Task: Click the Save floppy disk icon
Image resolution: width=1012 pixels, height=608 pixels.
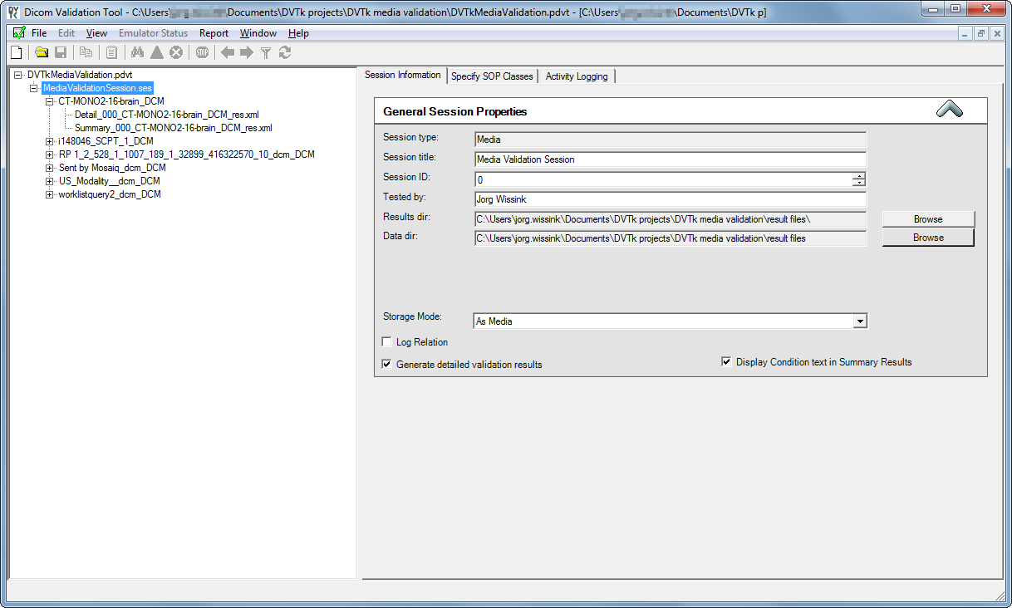Action: click(x=61, y=52)
